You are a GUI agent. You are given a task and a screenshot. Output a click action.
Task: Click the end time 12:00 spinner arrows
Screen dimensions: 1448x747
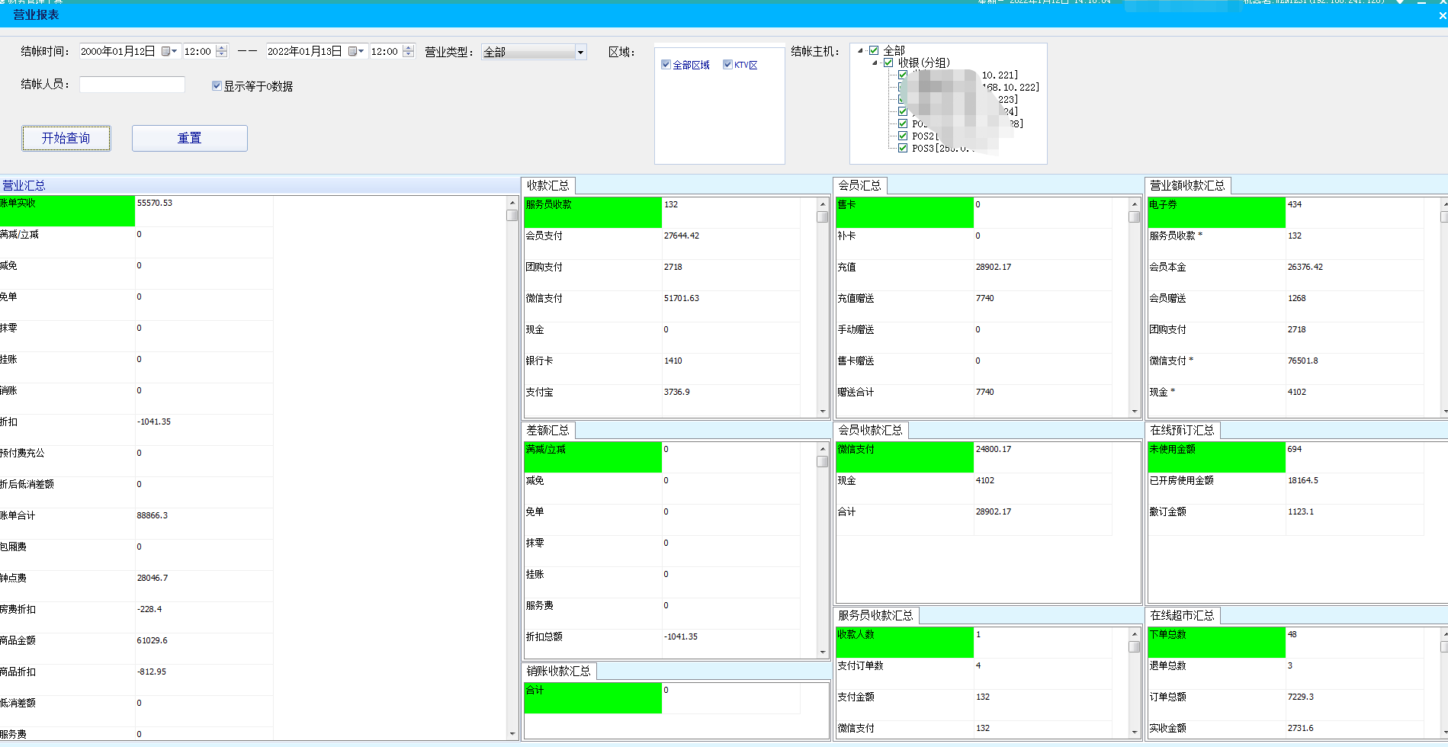tap(409, 51)
